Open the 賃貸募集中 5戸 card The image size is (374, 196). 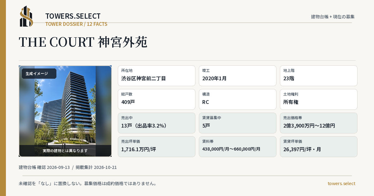[x=237, y=123]
